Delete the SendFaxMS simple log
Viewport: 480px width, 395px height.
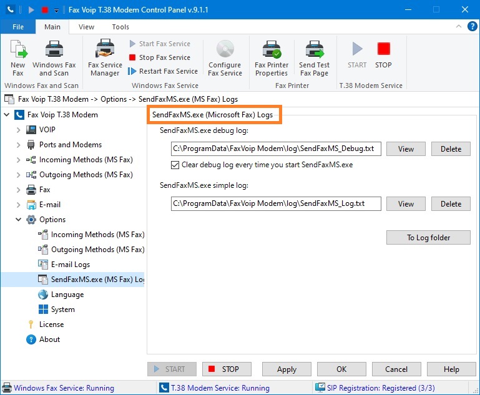click(451, 204)
